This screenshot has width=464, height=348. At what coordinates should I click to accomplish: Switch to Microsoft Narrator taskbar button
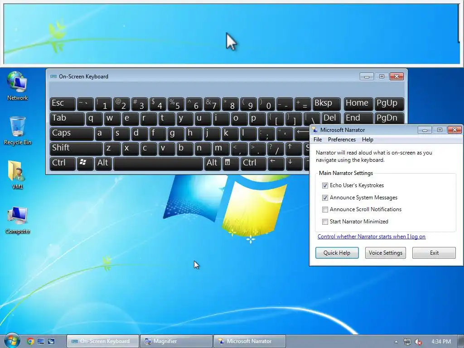[250, 341]
